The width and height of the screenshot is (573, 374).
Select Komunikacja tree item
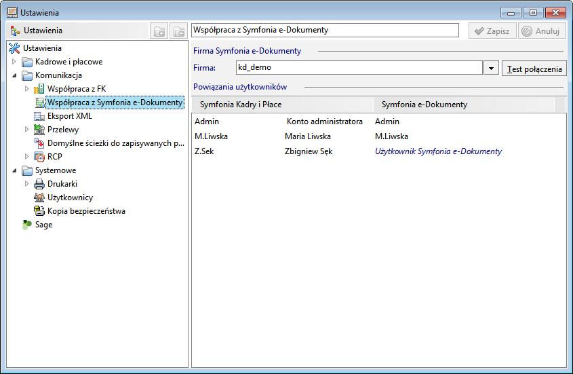click(x=58, y=75)
